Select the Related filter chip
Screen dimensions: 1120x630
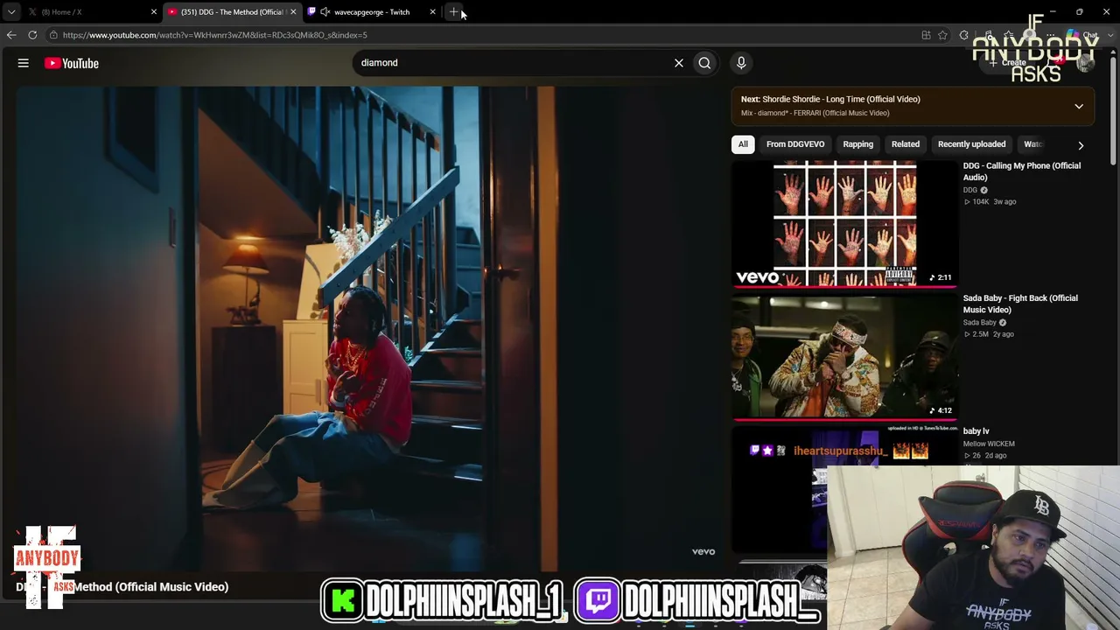pyautogui.click(x=906, y=144)
